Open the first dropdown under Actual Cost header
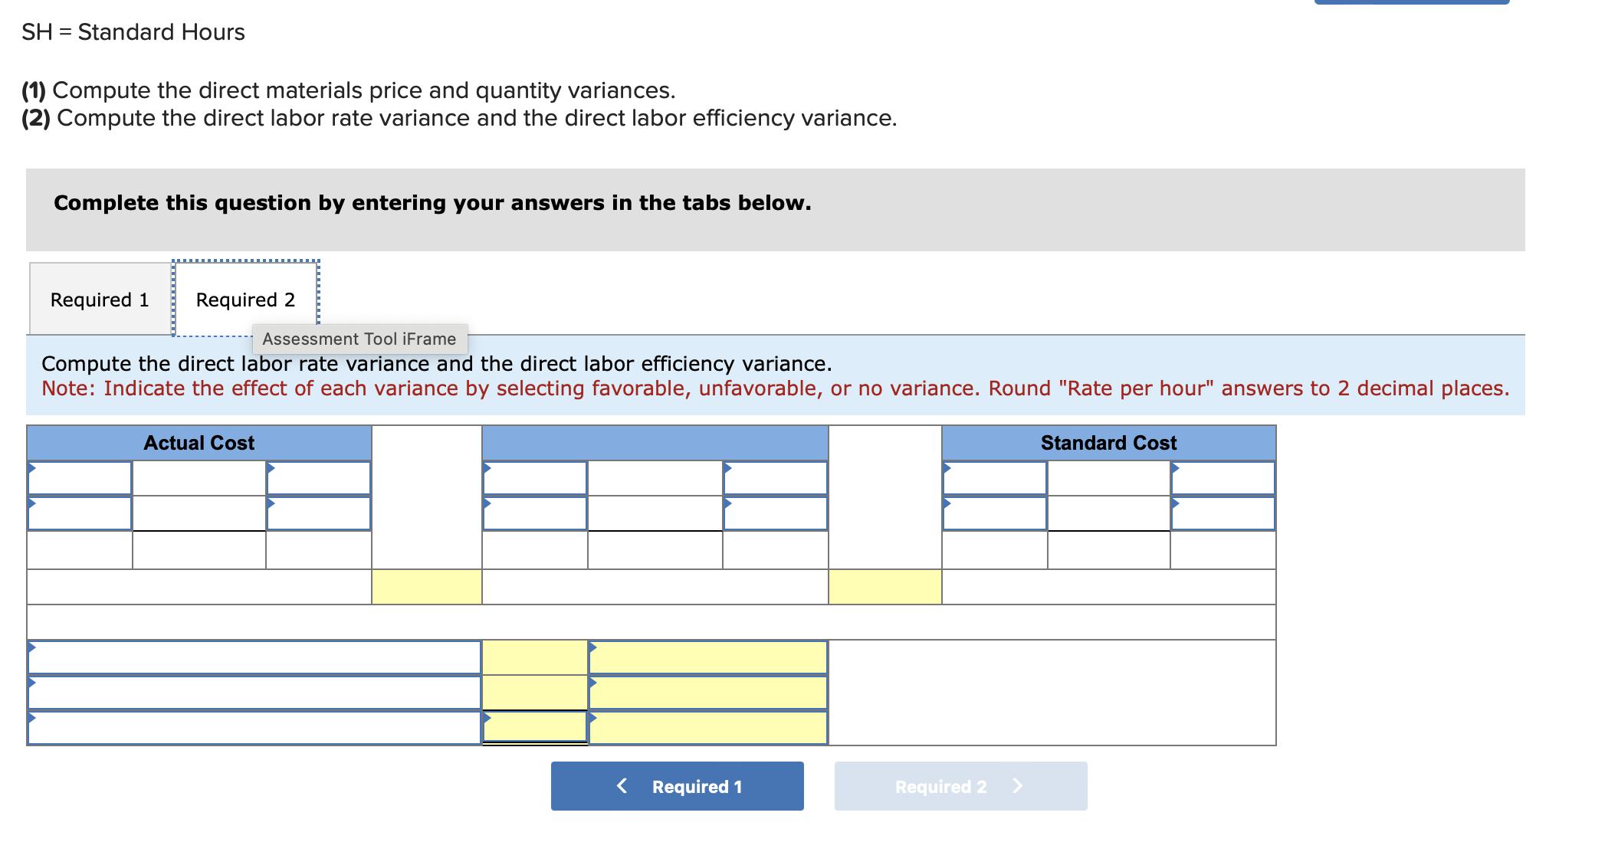Viewport: 1618px width, 865px height. (x=80, y=479)
